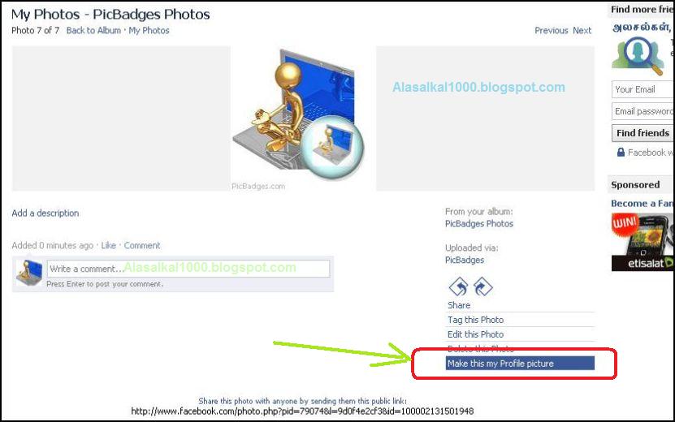Choose Tag this Photo option
675x422 pixels.
coord(475,320)
